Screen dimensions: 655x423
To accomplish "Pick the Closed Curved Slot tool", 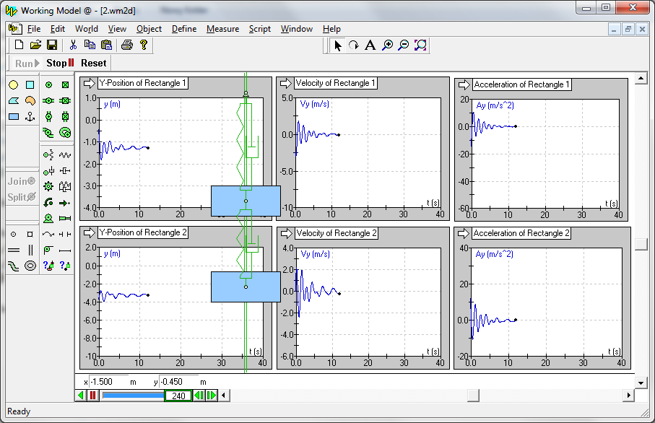I will (x=30, y=266).
